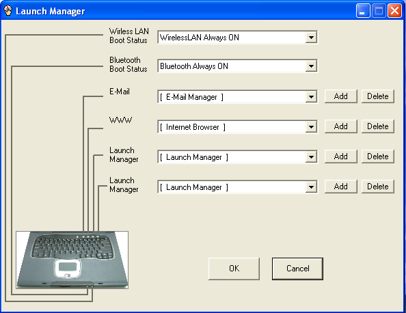The height and width of the screenshot is (313, 406).
Task: Click the Launch Manager title bar icon
Action: click(8, 11)
